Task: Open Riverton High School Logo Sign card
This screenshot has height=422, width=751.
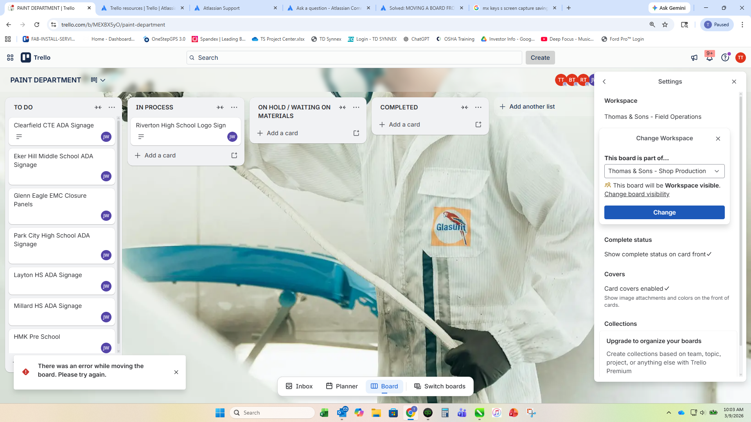Action: coord(186,131)
